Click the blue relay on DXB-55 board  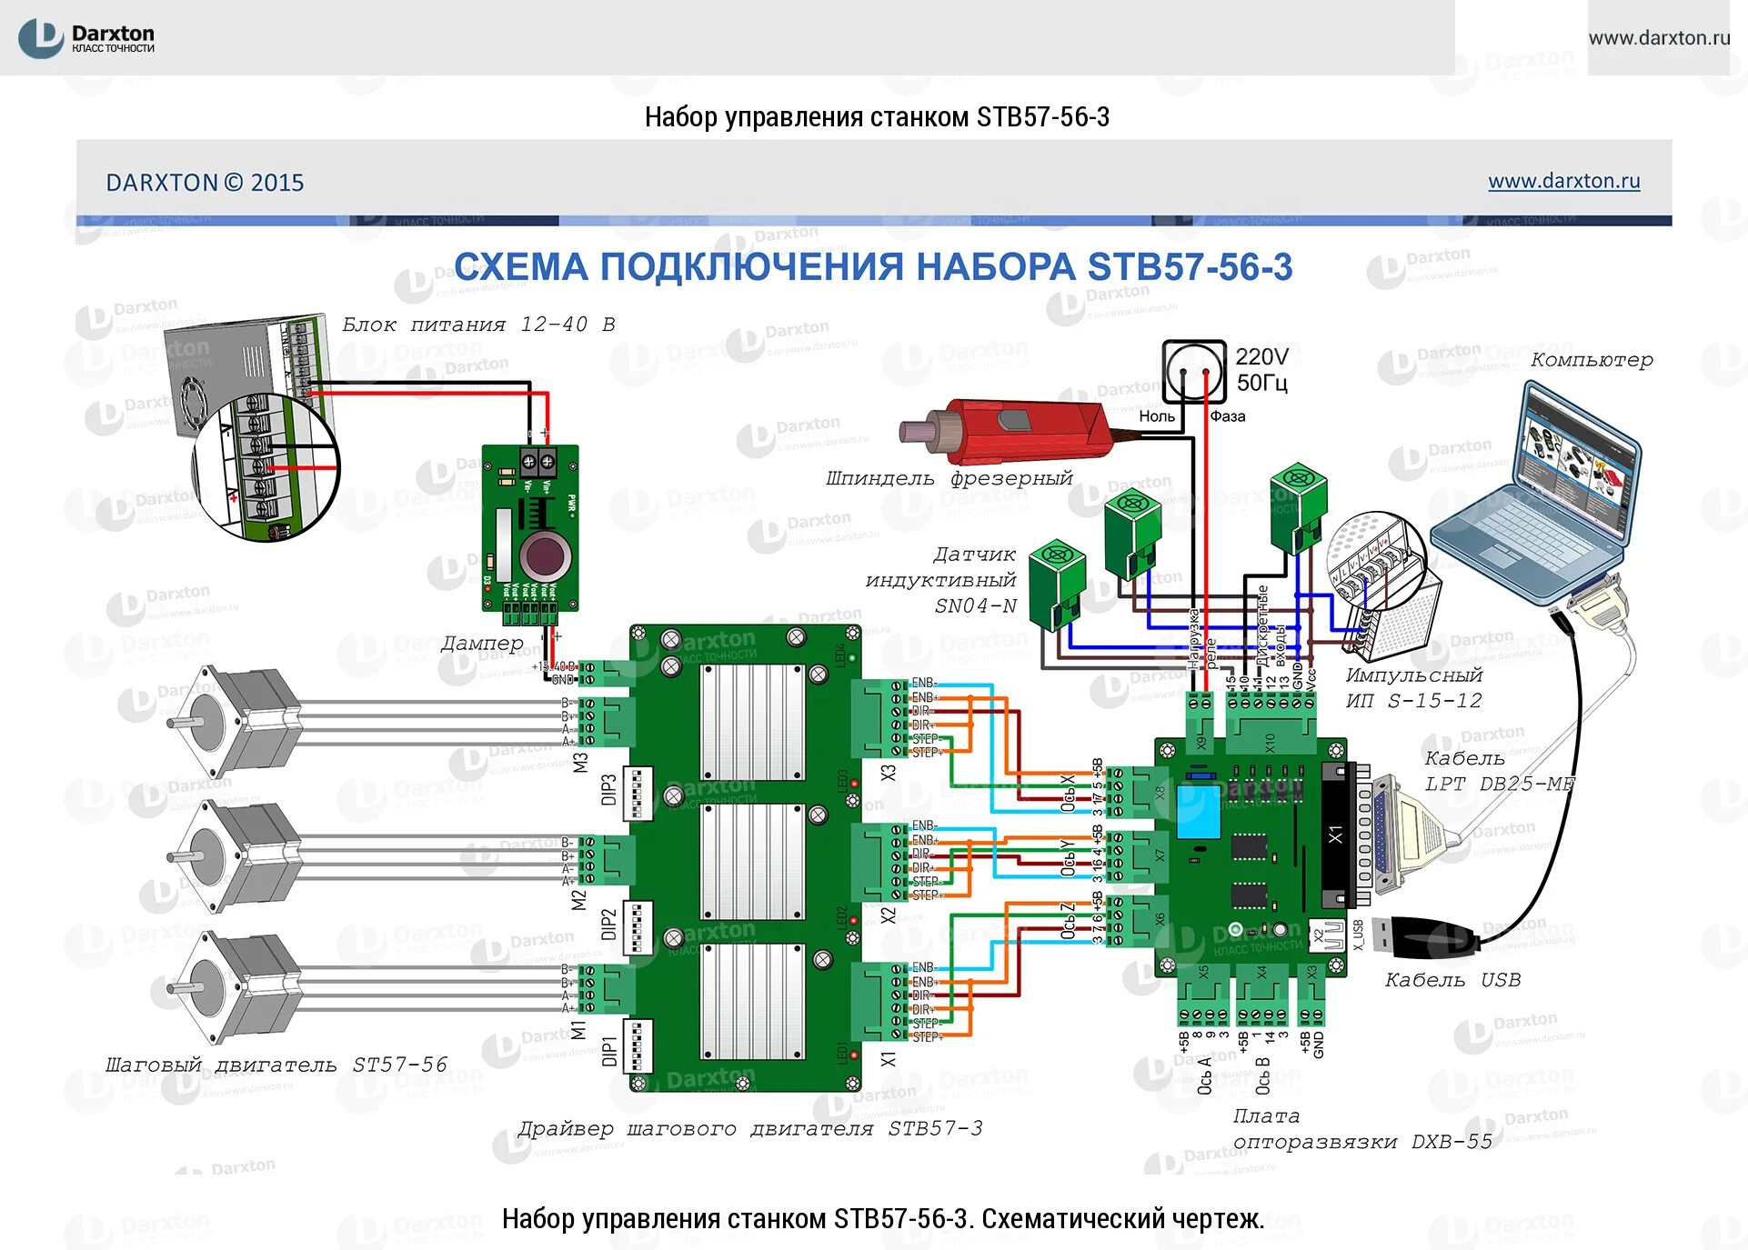1198,812
